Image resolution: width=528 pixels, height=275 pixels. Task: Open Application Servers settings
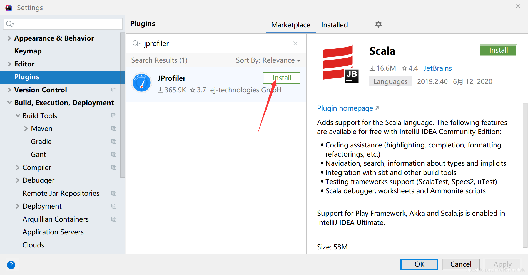click(53, 232)
